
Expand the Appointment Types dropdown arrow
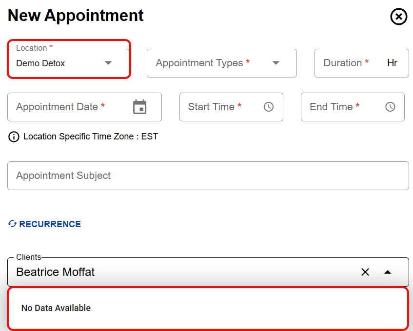(275, 63)
